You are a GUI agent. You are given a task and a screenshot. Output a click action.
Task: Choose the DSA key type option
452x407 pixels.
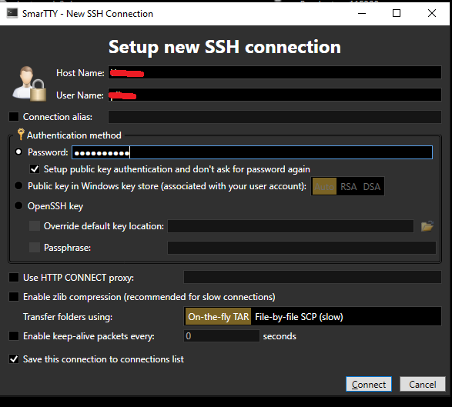(x=372, y=187)
